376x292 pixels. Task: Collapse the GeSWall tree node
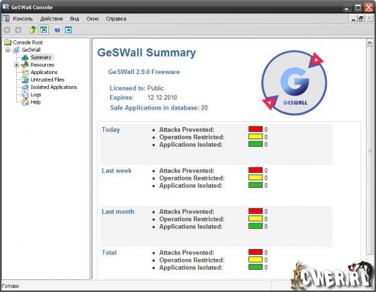click(8, 50)
